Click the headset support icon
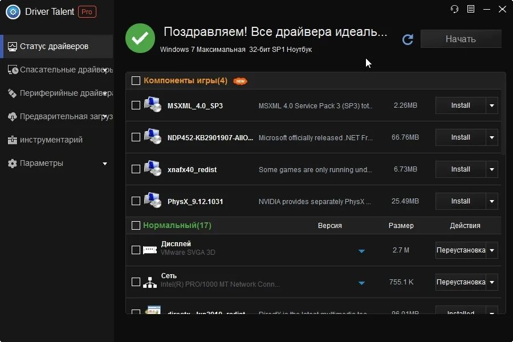The width and height of the screenshot is (513, 342). pos(454,9)
